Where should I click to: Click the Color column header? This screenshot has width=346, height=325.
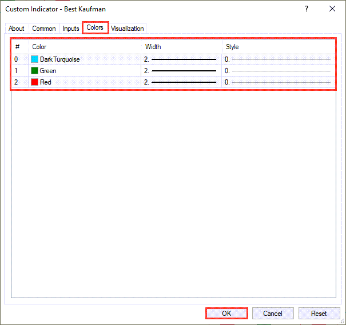[x=85, y=47]
